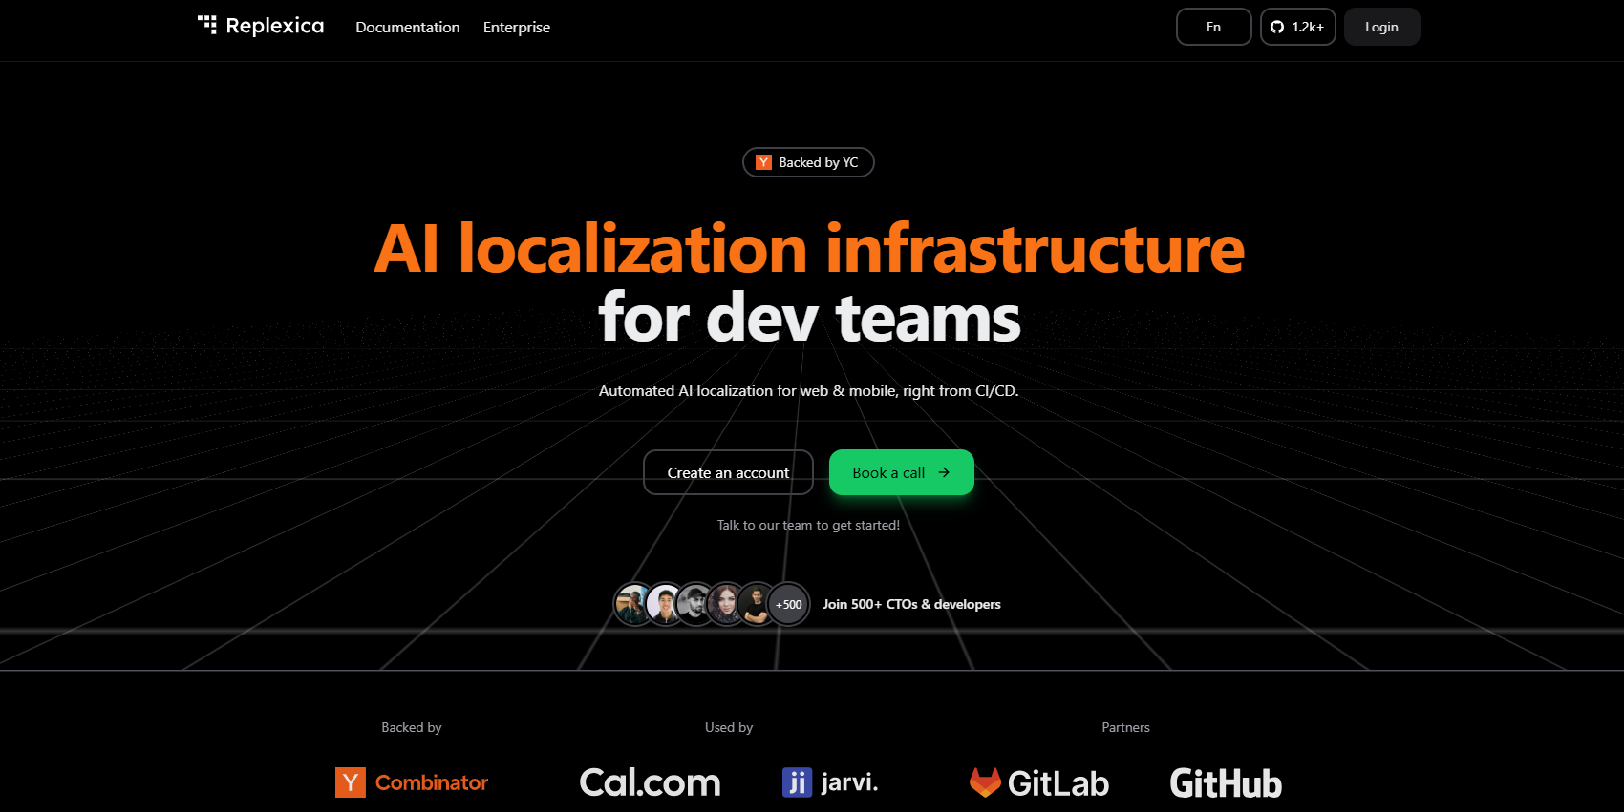Click the 'Backed by' section label
1624x812 pixels.
412,727
